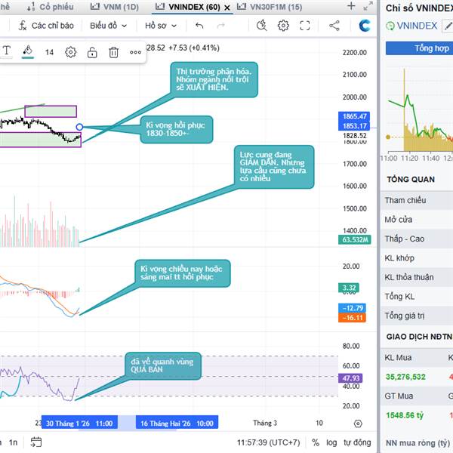Screen dimensions: 453x453
Task: Click the 63.532M volume label
Action: pyautogui.click(x=355, y=239)
